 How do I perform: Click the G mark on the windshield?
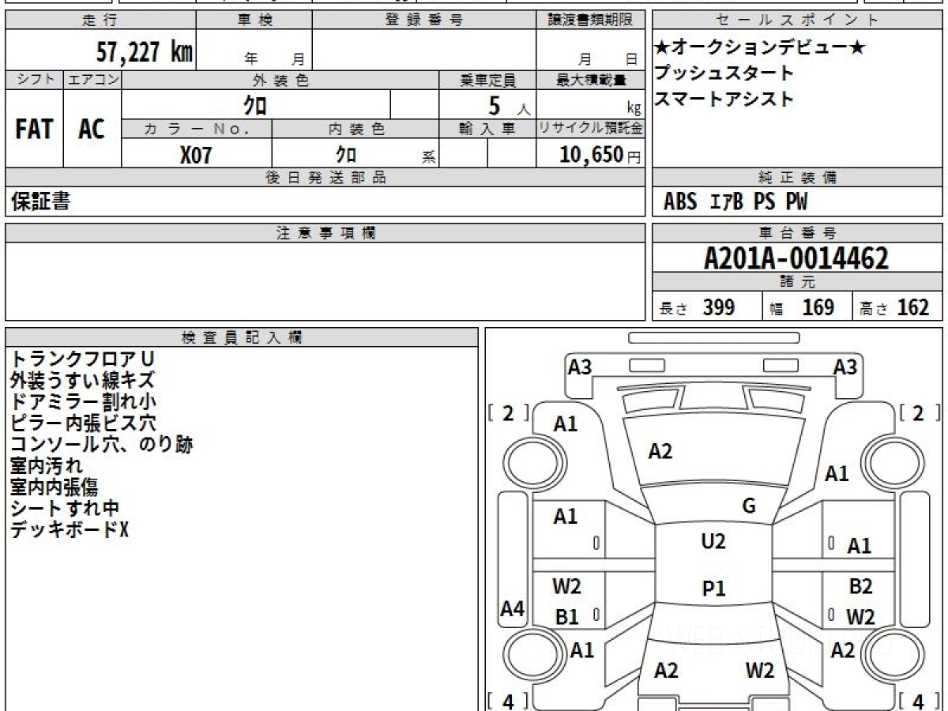point(749,506)
